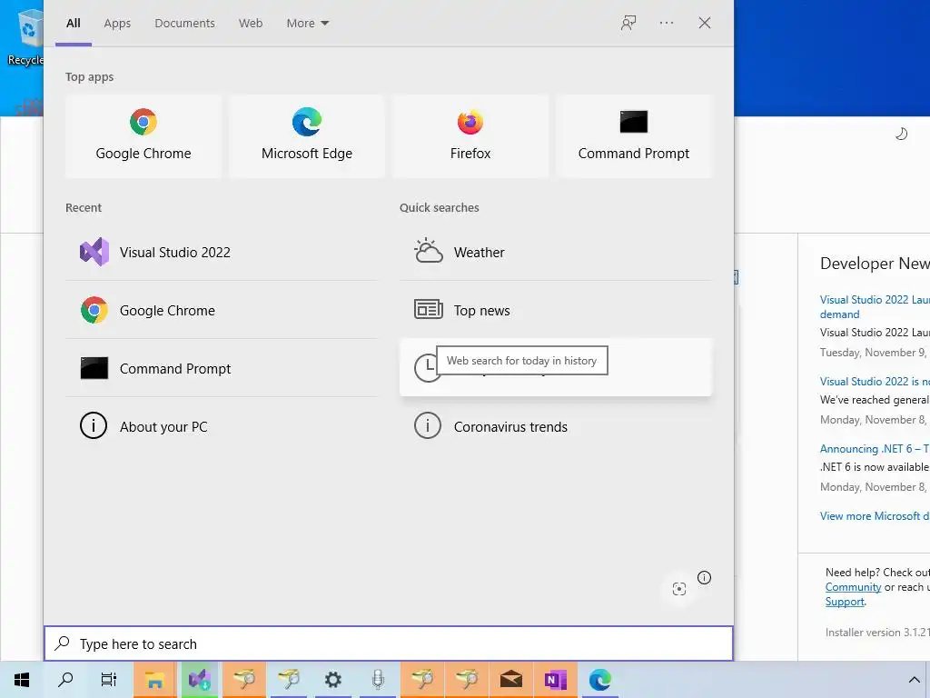This screenshot has height=698, width=930.
Task: Switch to the Apps search tab
Action: [x=117, y=23]
